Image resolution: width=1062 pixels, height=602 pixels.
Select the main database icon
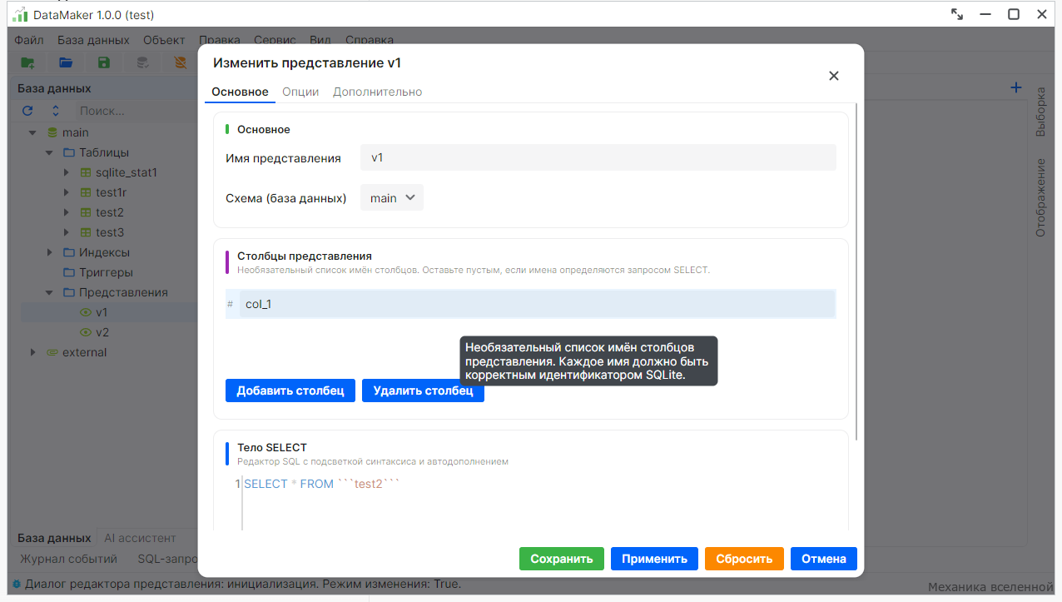tap(52, 132)
